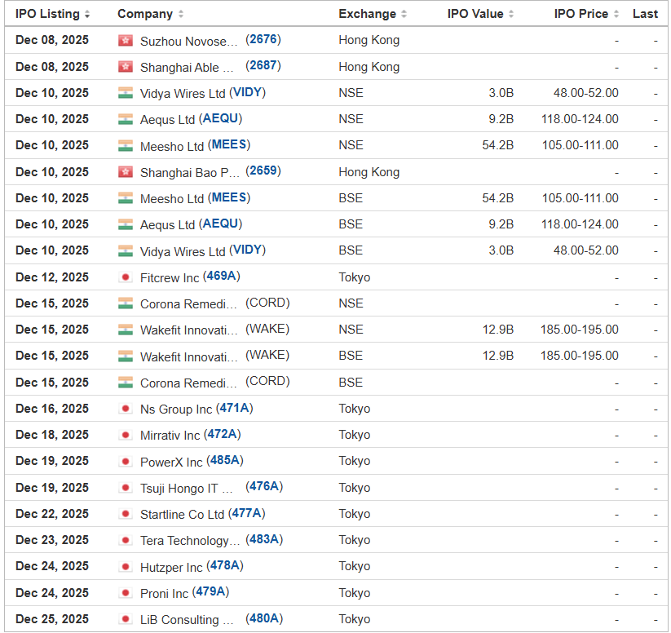Select 118.00-124.00 price in Aequs BSE row
This screenshot has height=633, width=671.
pos(580,224)
